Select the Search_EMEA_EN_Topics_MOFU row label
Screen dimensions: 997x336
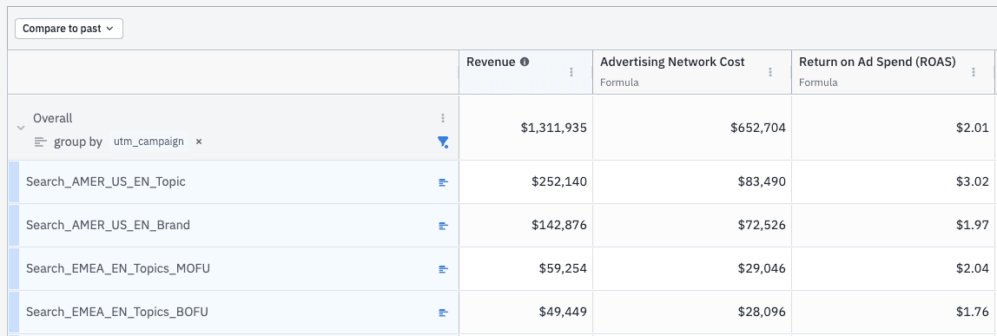pos(117,268)
